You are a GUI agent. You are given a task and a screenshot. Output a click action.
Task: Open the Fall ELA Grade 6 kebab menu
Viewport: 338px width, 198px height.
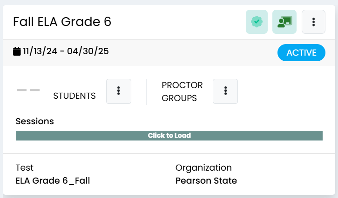pyautogui.click(x=313, y=22)
